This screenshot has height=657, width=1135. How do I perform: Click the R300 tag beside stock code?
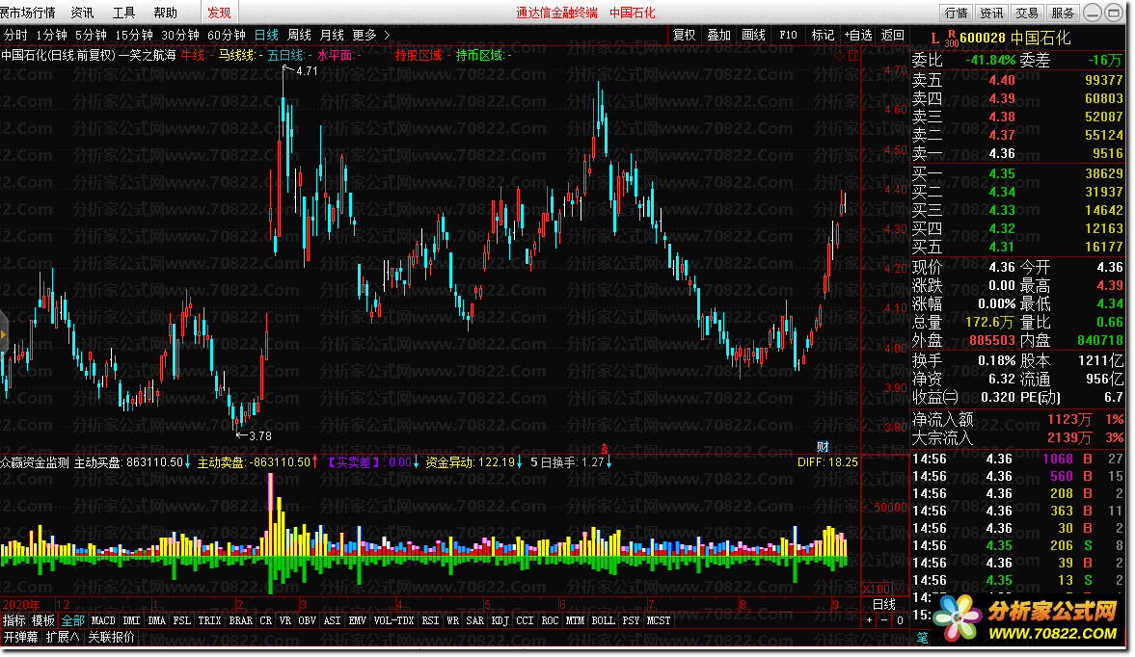951,39
